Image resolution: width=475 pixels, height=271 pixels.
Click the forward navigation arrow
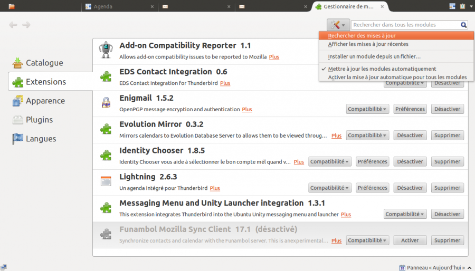pos(26,25)
